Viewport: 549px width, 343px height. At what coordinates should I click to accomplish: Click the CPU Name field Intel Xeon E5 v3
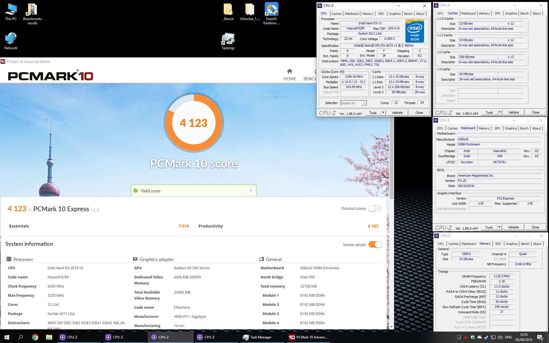370,23
